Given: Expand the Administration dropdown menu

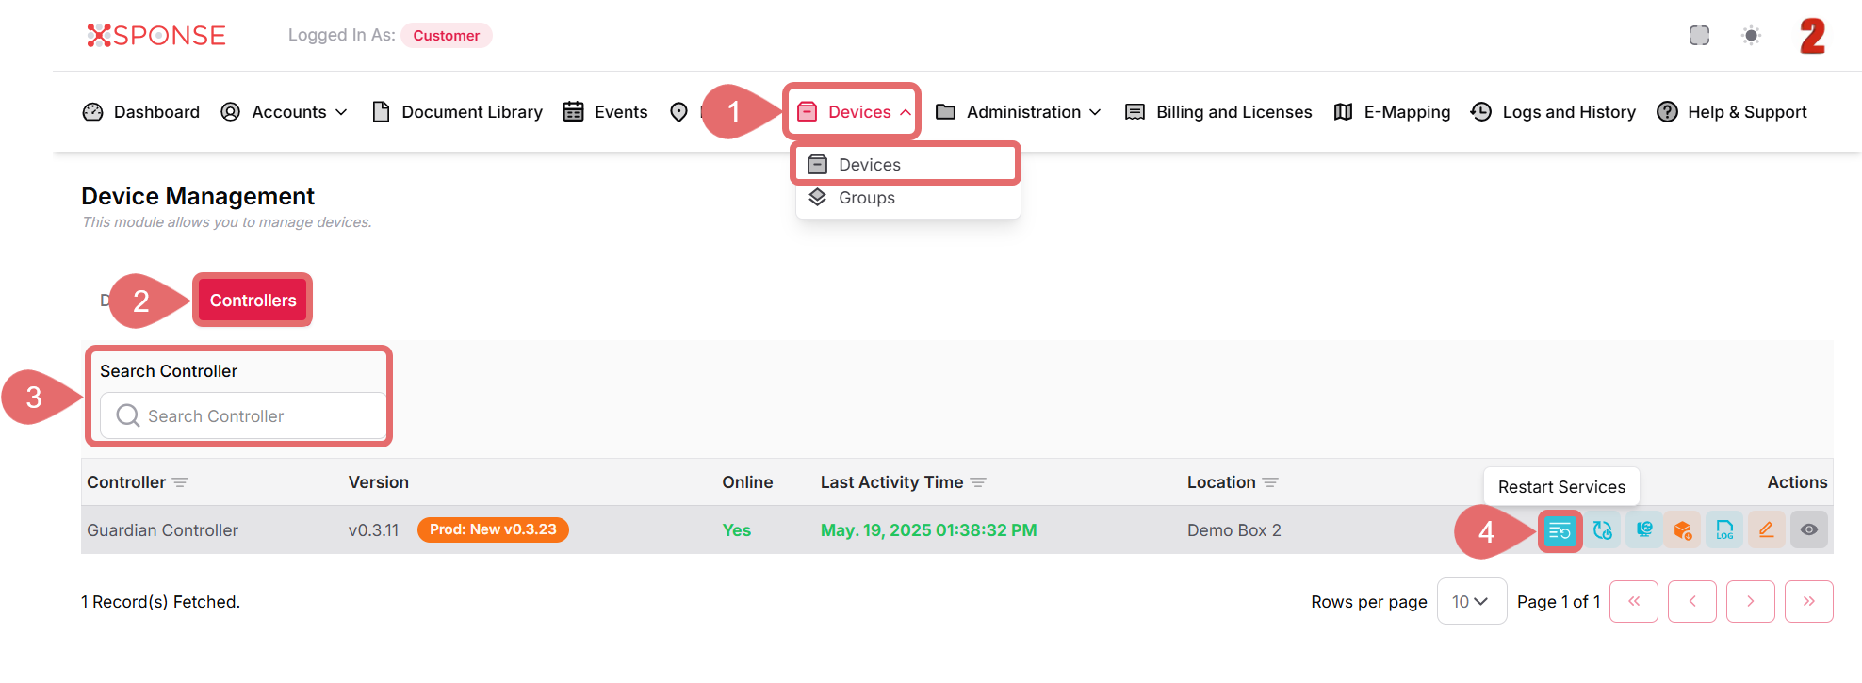Looking at the screenshot, I should coord(1019,112).
